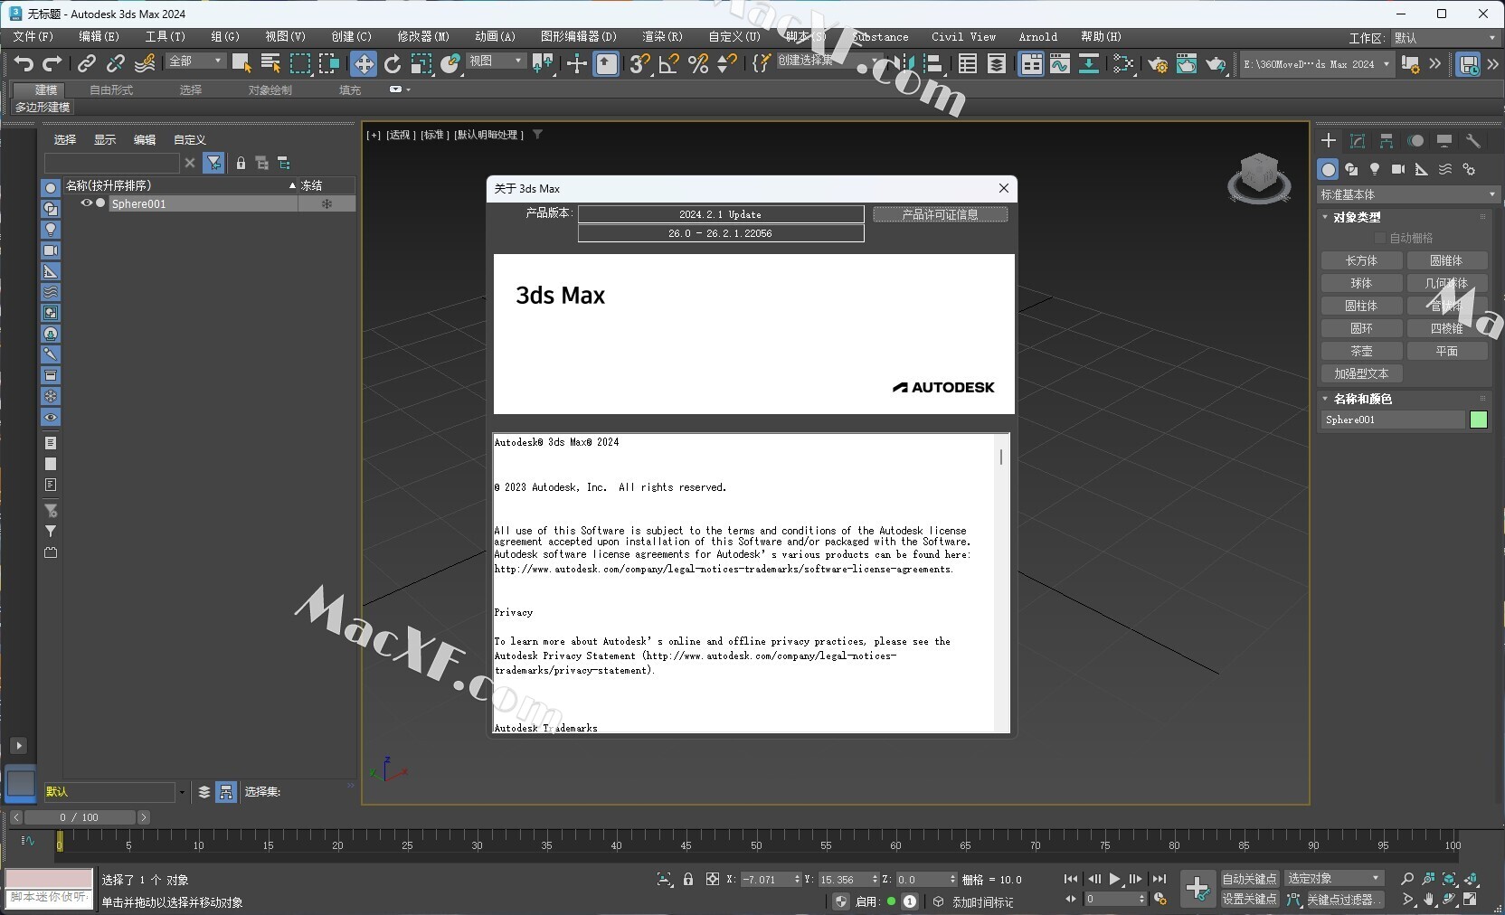Click the green object color swatch
This screenshot has height=915, width=1505.
[x=1479, y=420]
